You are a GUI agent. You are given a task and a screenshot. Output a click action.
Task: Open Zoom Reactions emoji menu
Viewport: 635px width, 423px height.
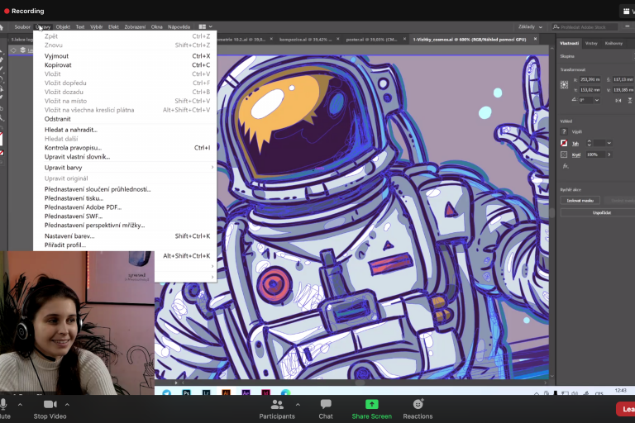(x=418, y=404)
